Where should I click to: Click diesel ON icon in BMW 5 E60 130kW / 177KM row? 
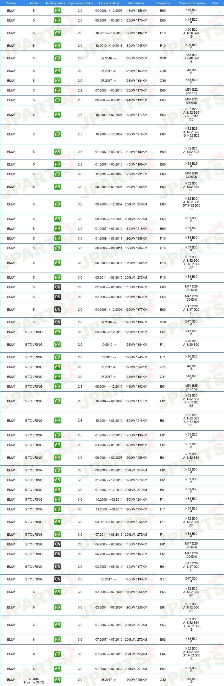coord(58,310)
